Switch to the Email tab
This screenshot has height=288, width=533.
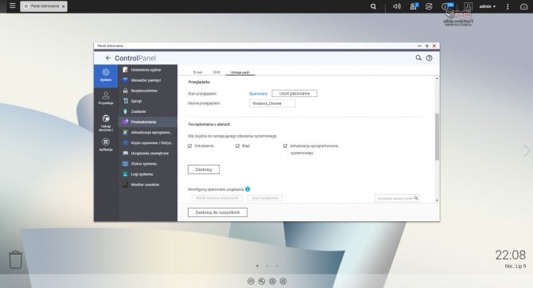pos(197,72)
